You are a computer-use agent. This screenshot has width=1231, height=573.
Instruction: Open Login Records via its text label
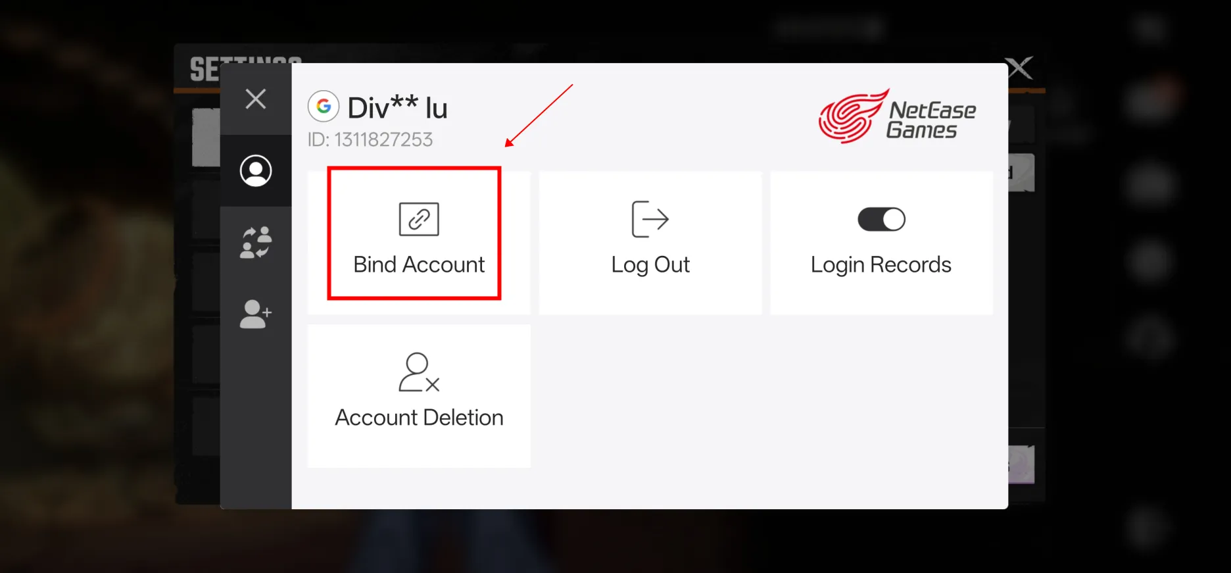coord(881,265)
